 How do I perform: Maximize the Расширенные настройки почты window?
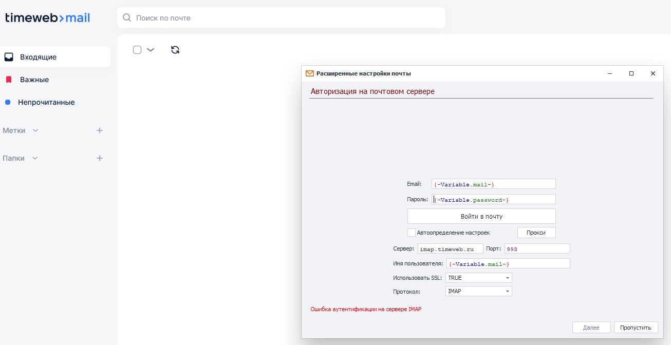pos(631,73)
